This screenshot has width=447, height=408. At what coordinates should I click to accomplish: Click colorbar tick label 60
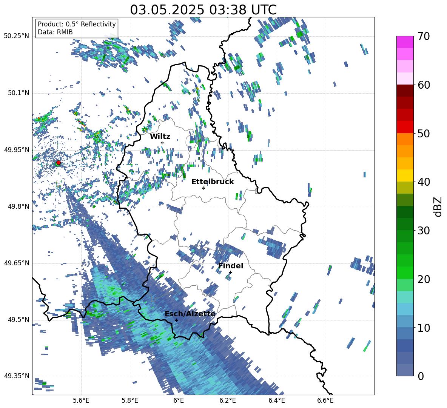[x=424, y=85]
